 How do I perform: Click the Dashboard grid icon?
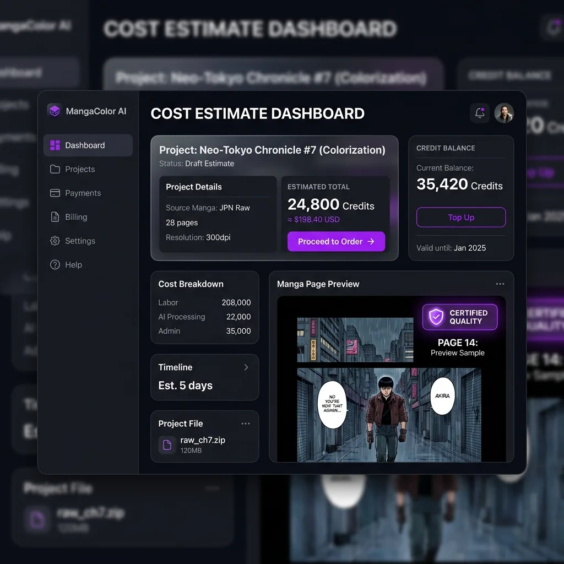coord(55,145)
